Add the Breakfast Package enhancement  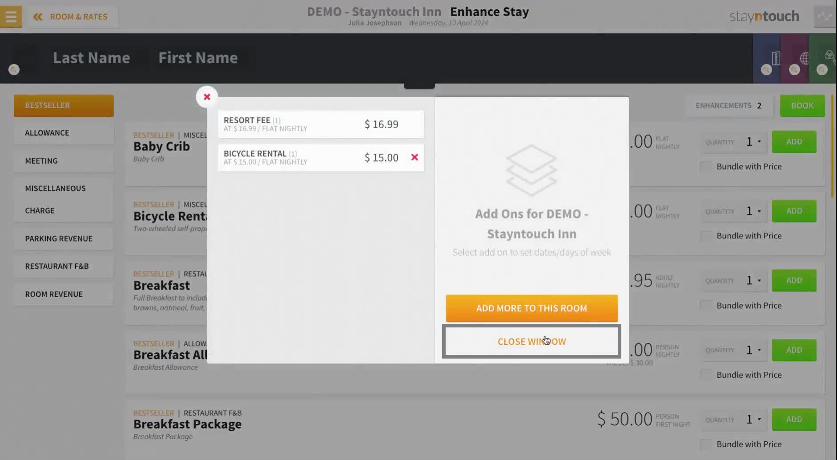pyautogui.click(x=794, y=420)
